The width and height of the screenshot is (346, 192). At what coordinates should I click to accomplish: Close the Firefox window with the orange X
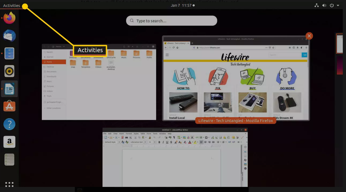(x=309, y=36)
